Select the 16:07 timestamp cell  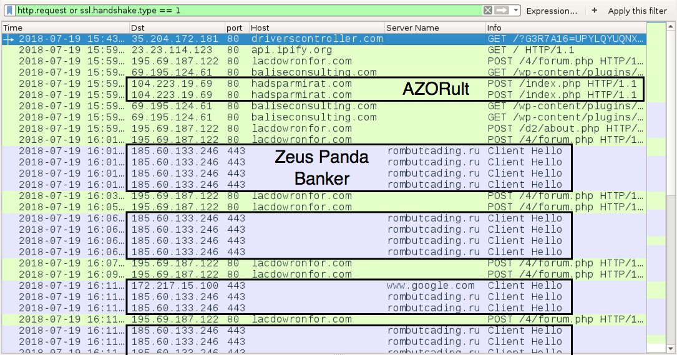coord(71,263)
